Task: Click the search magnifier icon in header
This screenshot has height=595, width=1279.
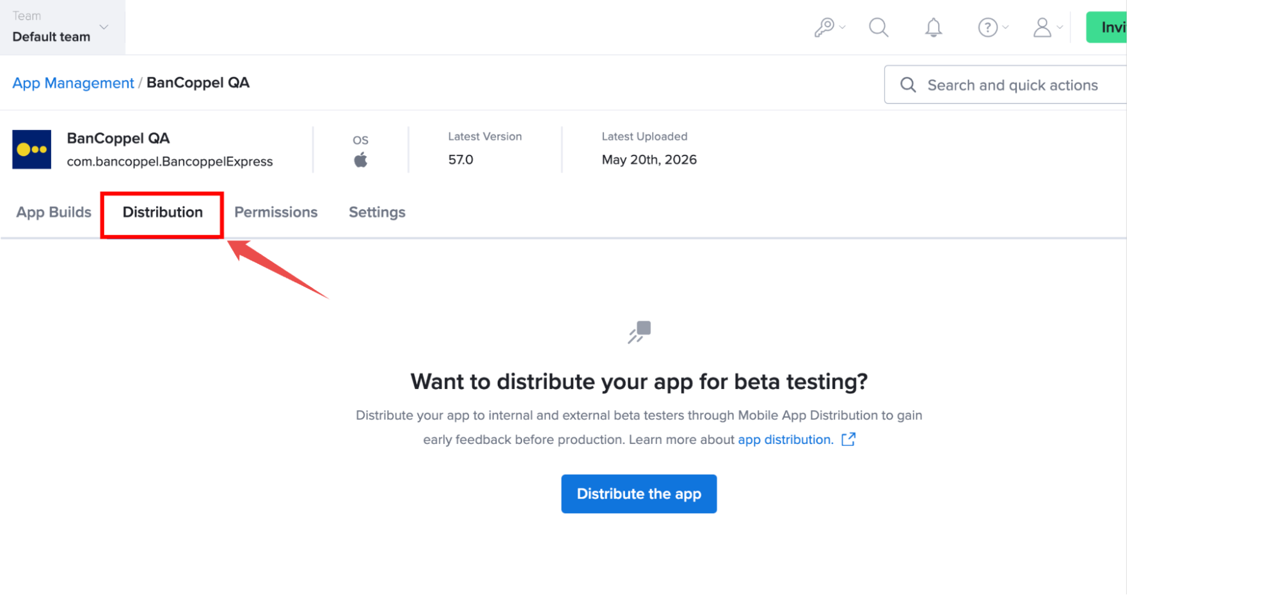Action: 878,28
